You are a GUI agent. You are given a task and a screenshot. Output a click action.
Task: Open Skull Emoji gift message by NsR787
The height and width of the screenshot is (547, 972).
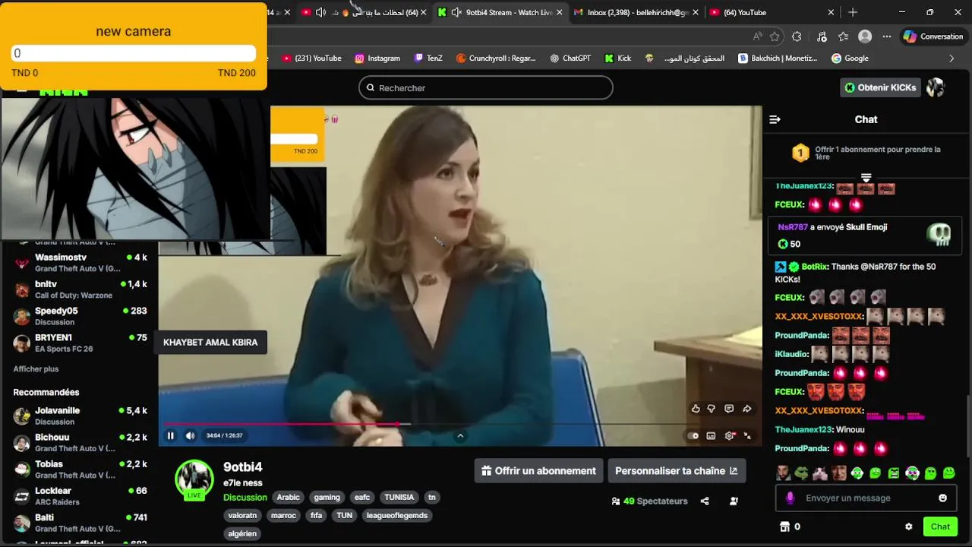pos(865,236)
